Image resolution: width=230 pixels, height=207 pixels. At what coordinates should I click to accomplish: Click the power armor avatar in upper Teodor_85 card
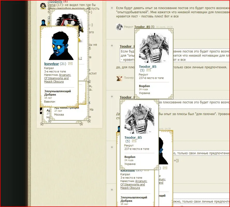(x=154, y=47)
